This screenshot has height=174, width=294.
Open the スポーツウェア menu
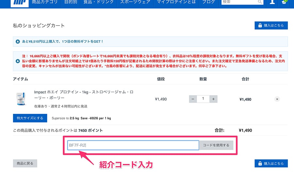tap(135, 2)
